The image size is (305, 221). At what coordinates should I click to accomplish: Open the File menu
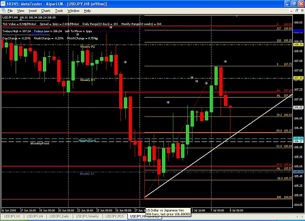[10, 11]
